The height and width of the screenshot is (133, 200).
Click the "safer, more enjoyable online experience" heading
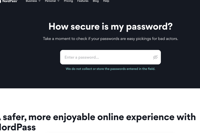coord(99,117)
